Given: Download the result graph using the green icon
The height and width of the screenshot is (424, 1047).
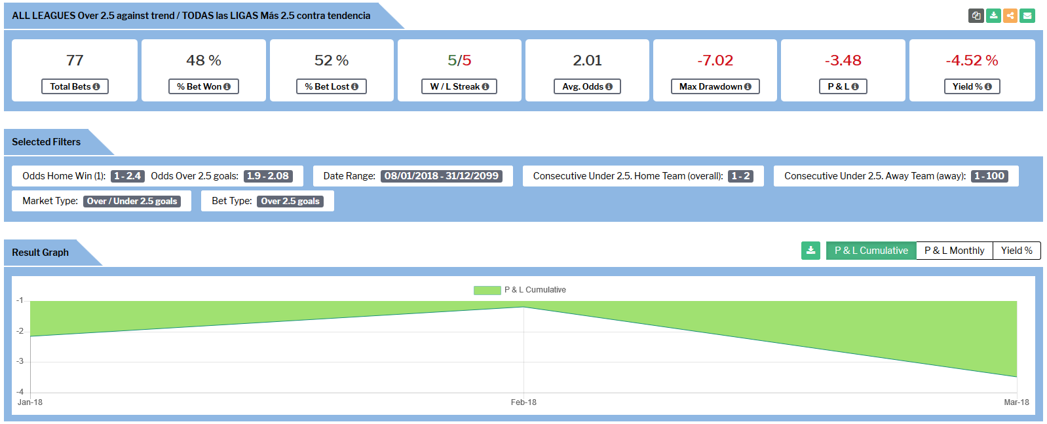Looking at the screenshot, I should tap(810, 251).
